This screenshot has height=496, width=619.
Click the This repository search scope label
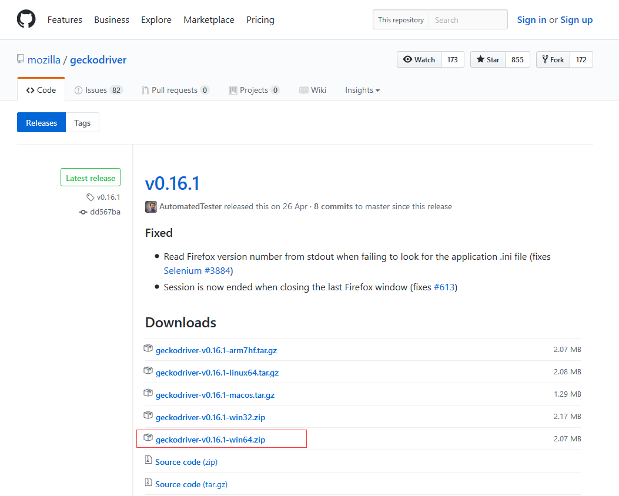click(401, 20)
